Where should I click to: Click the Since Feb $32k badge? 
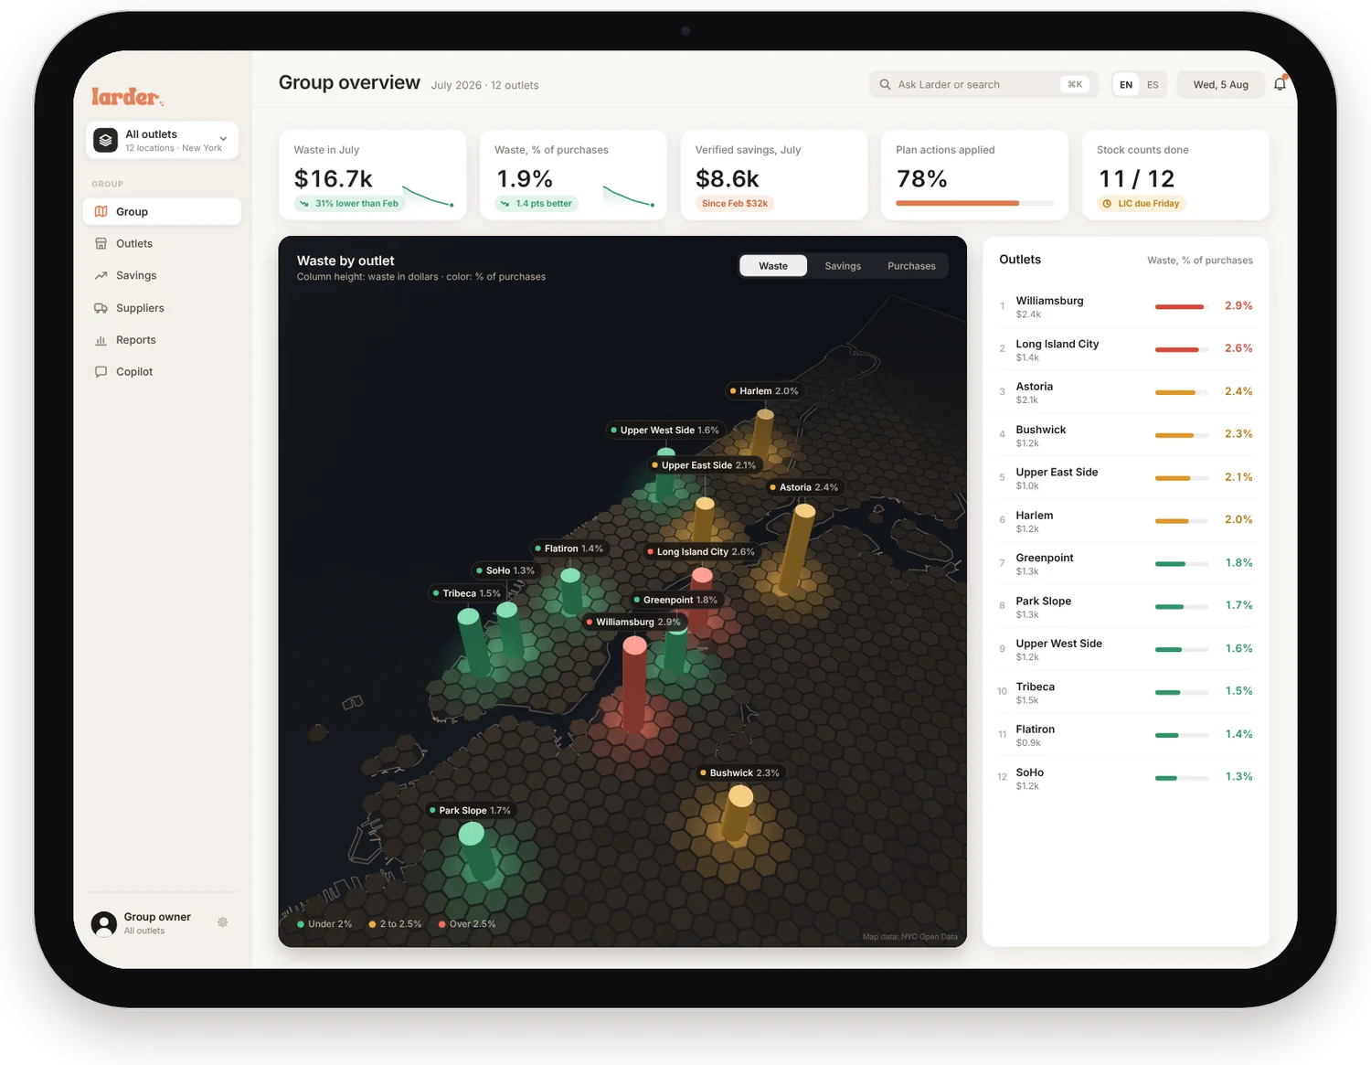735,204
